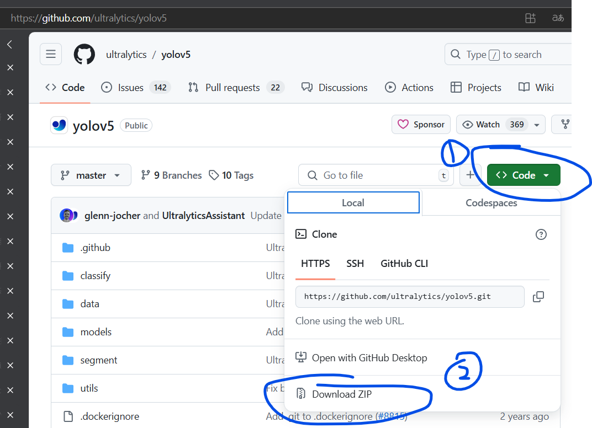
Task: Copy the clone URL to clipboard
Action: click(538, 297)
